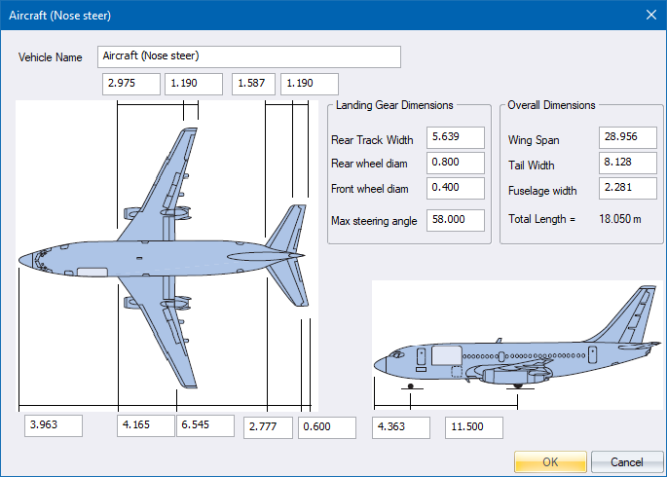Click the 6.545 dimension field
The image size is (667, 477).
click(204, 425)
